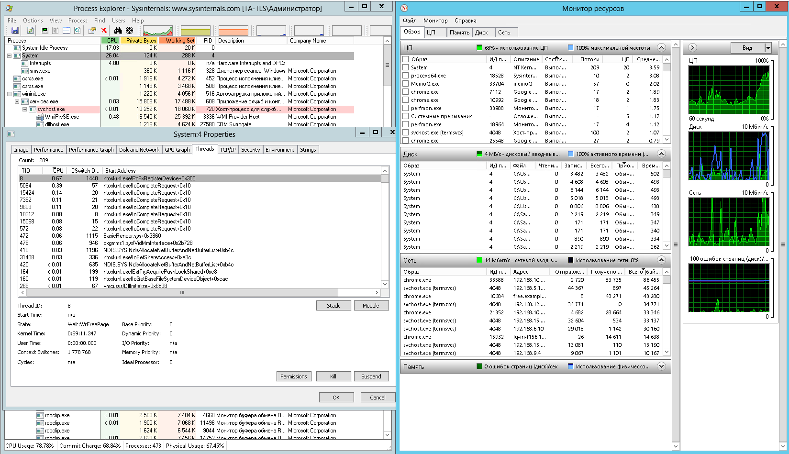This screenshot has width=789, height=454.
Task: Open the Options menu in Process Explorer
Action: (x=33, y=21)
